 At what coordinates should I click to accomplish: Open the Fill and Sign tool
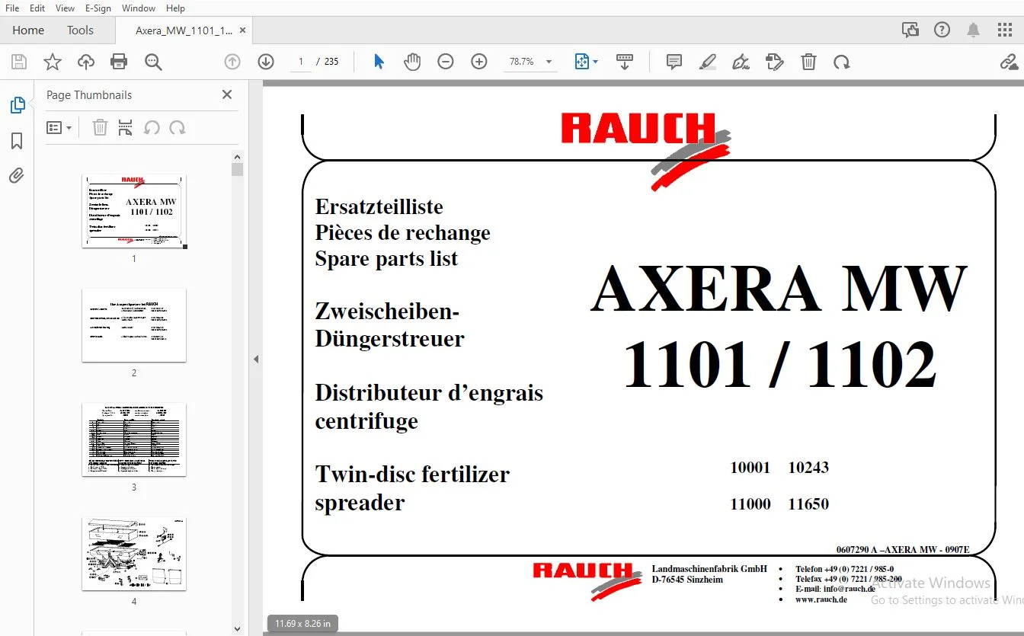point(741,62)
